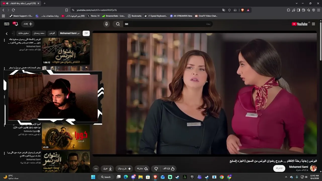Viewport: 322px width, 181px height.
Task: Open the Windows Start menu
Action: coord(93,177)
